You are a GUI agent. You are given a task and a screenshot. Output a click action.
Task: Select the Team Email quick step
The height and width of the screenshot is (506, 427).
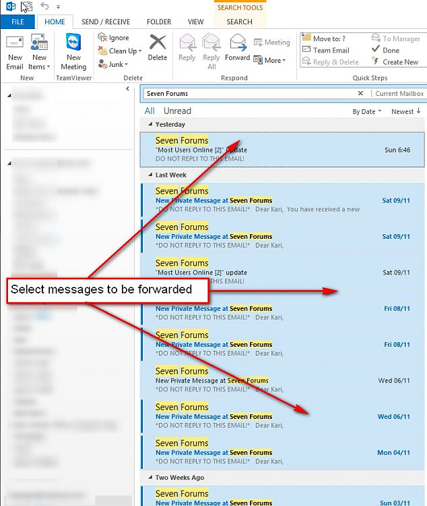point(326,51)
